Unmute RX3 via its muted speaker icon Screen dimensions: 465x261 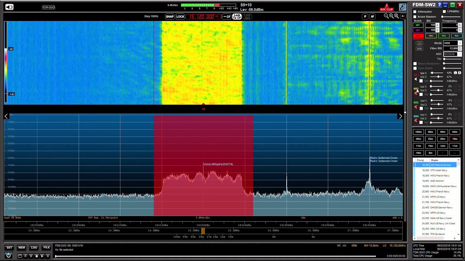click(x=416, y=107)
